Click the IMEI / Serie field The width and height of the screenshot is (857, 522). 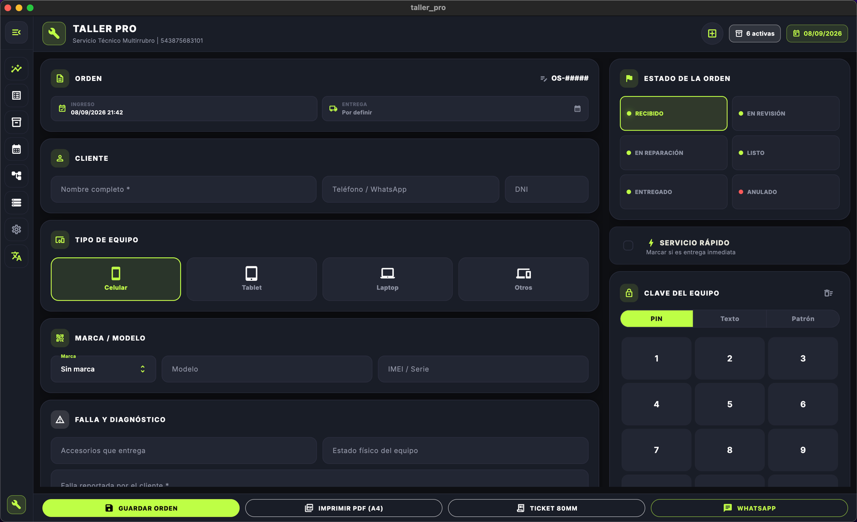click(483, 369)
